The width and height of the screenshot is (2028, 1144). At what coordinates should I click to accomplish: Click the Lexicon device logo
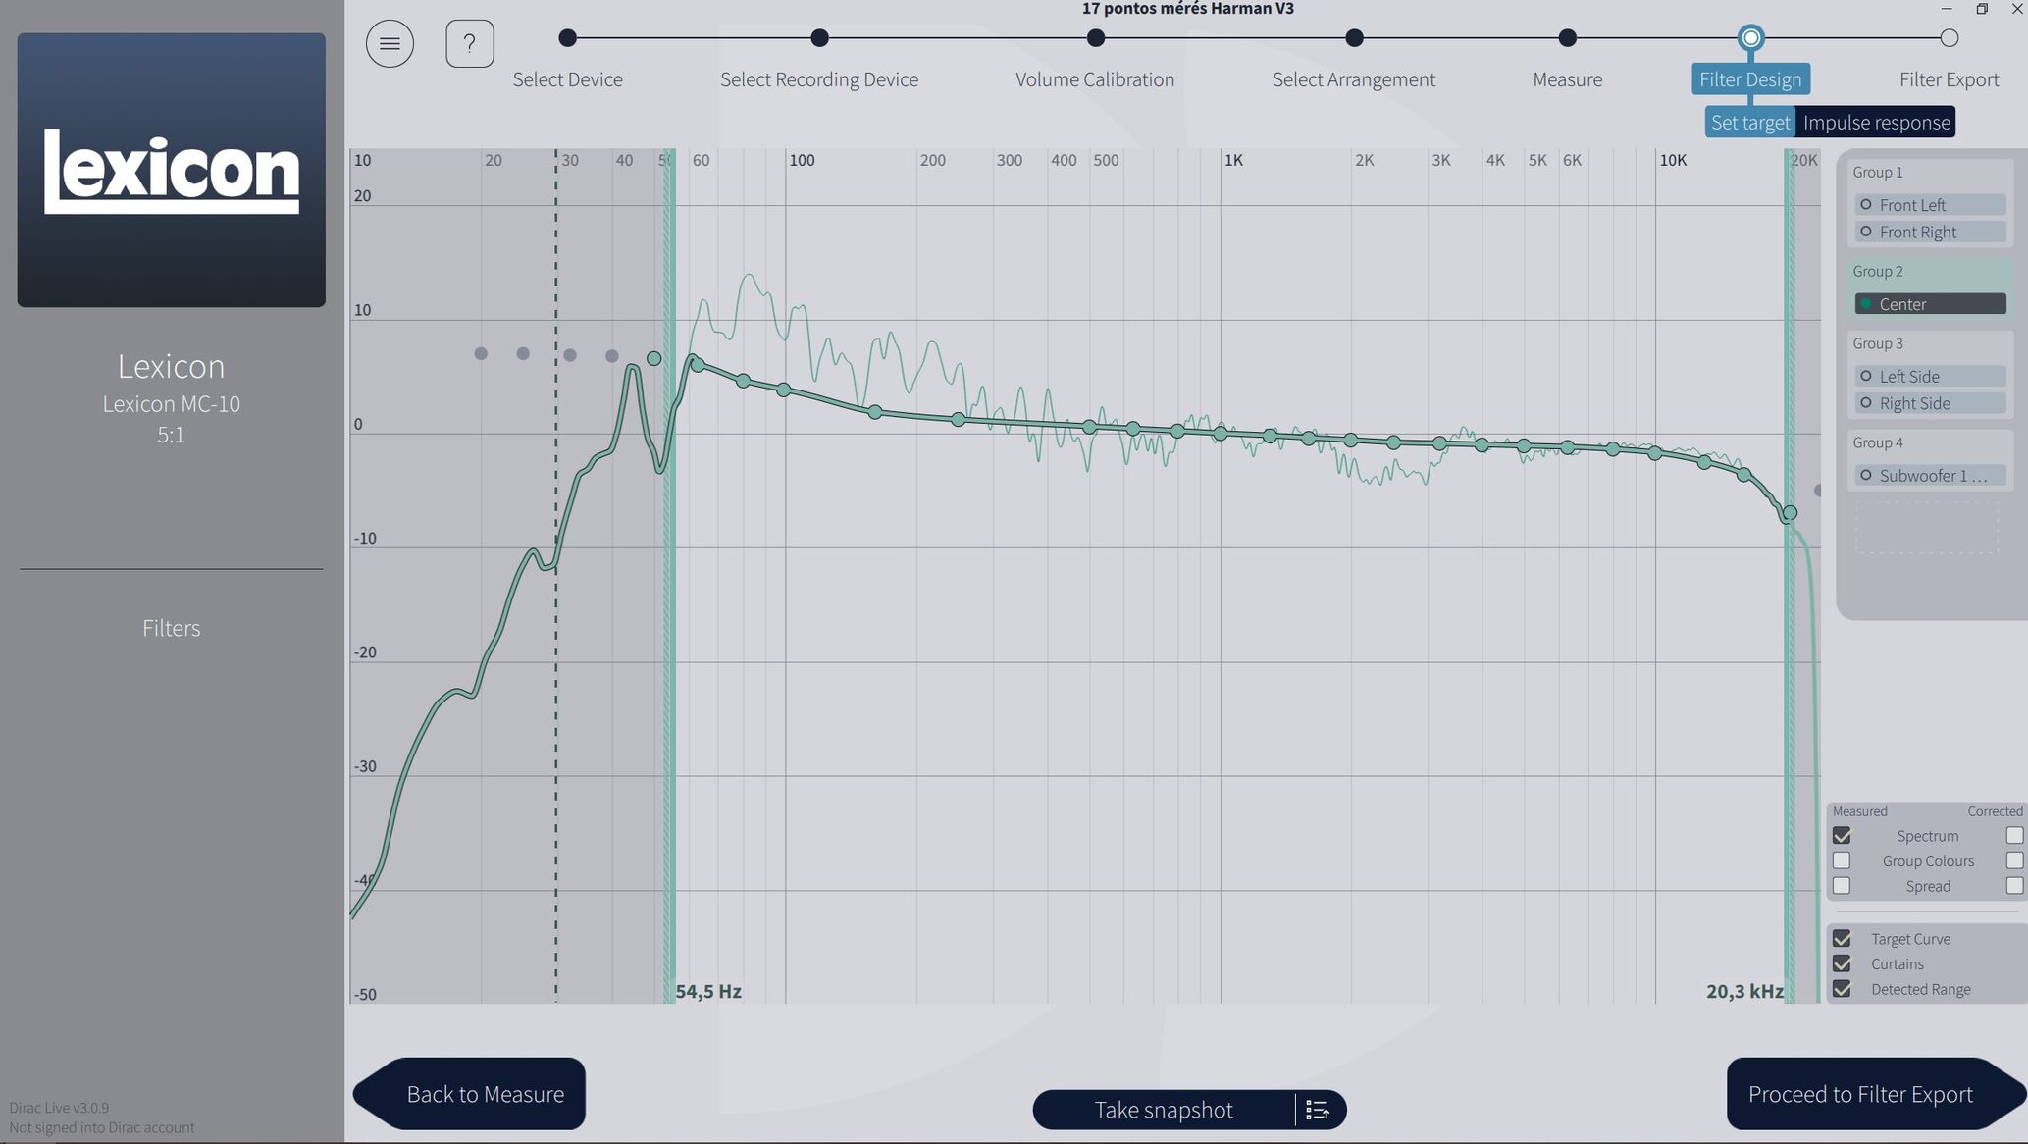click(172, 170)
